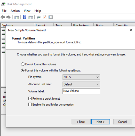
Task: Open the File system NTFS dropdown
Action: pos(81,77)
